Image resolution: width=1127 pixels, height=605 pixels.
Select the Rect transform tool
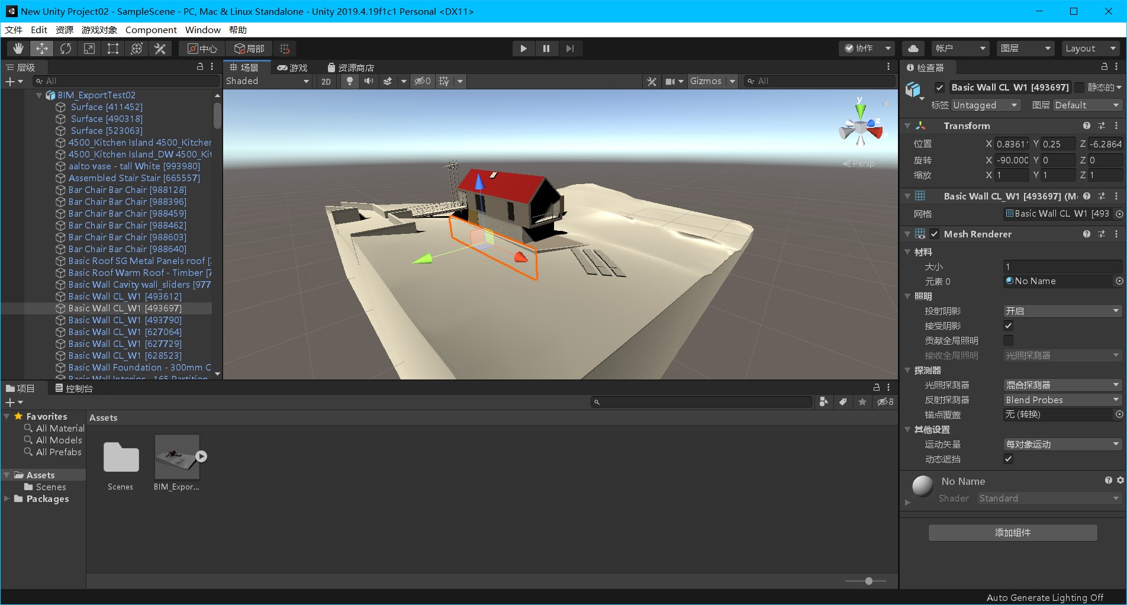point(112,49)
